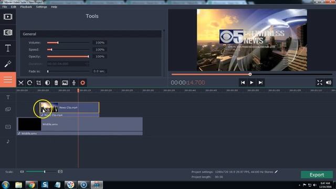Click the music track note icon
The width and height of the screenshot is (336, 189).
tap(8, 141)
